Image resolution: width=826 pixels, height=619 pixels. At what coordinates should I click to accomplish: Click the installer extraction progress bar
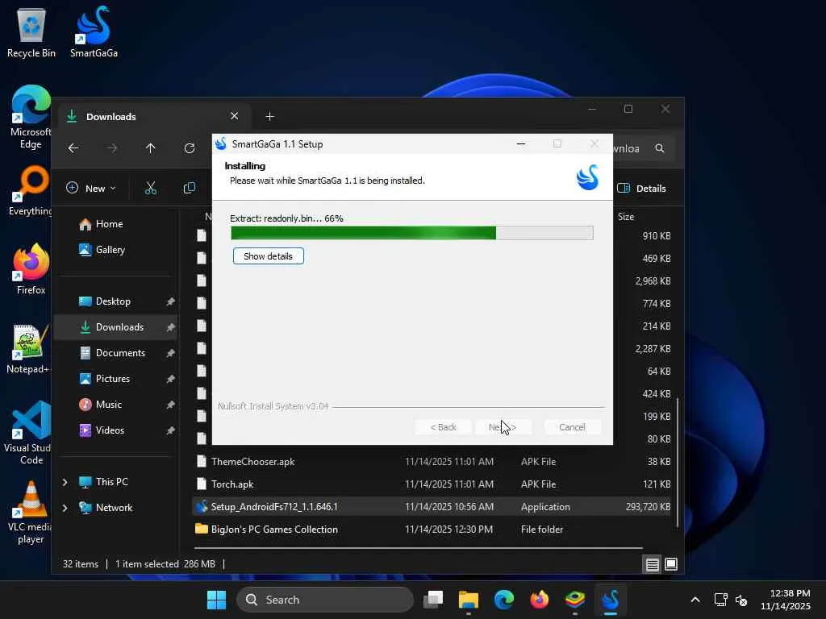pyautogui.click(x=412, y=233)
